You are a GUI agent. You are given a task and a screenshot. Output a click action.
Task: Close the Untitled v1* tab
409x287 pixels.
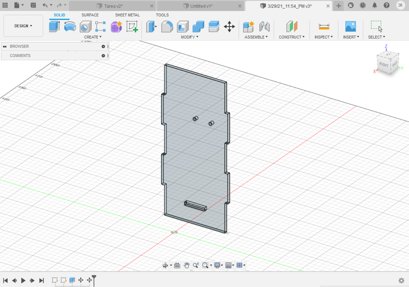coord(240,6)
